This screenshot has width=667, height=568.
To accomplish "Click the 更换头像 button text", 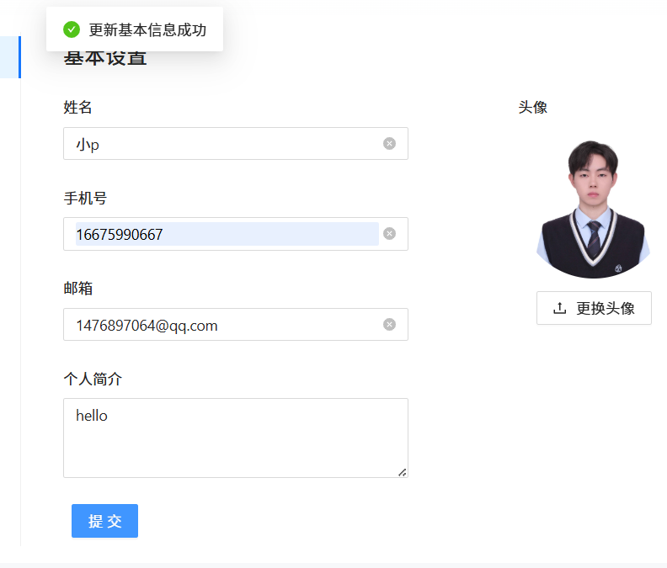I will coord(606,308).
